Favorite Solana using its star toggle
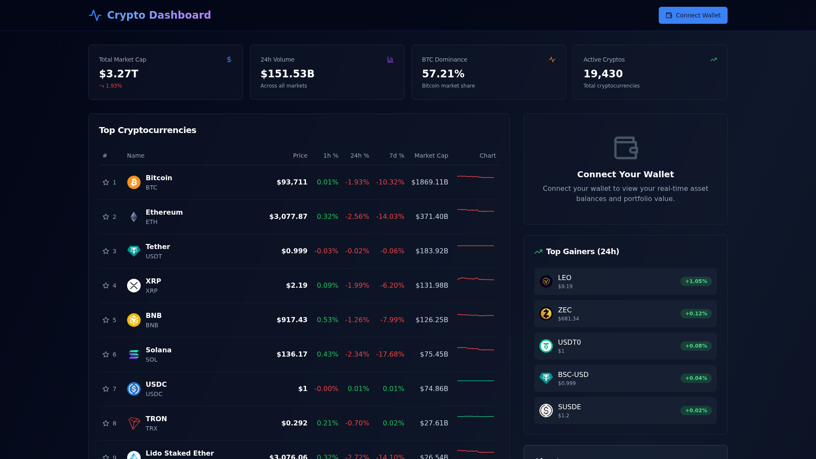 (105, 354)
